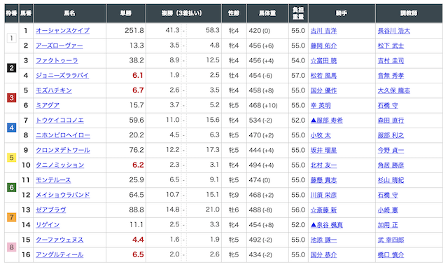Viewport: 448px width, 267px height.
Task: Open horse オーシャンスケイプ
Action: 62,31
